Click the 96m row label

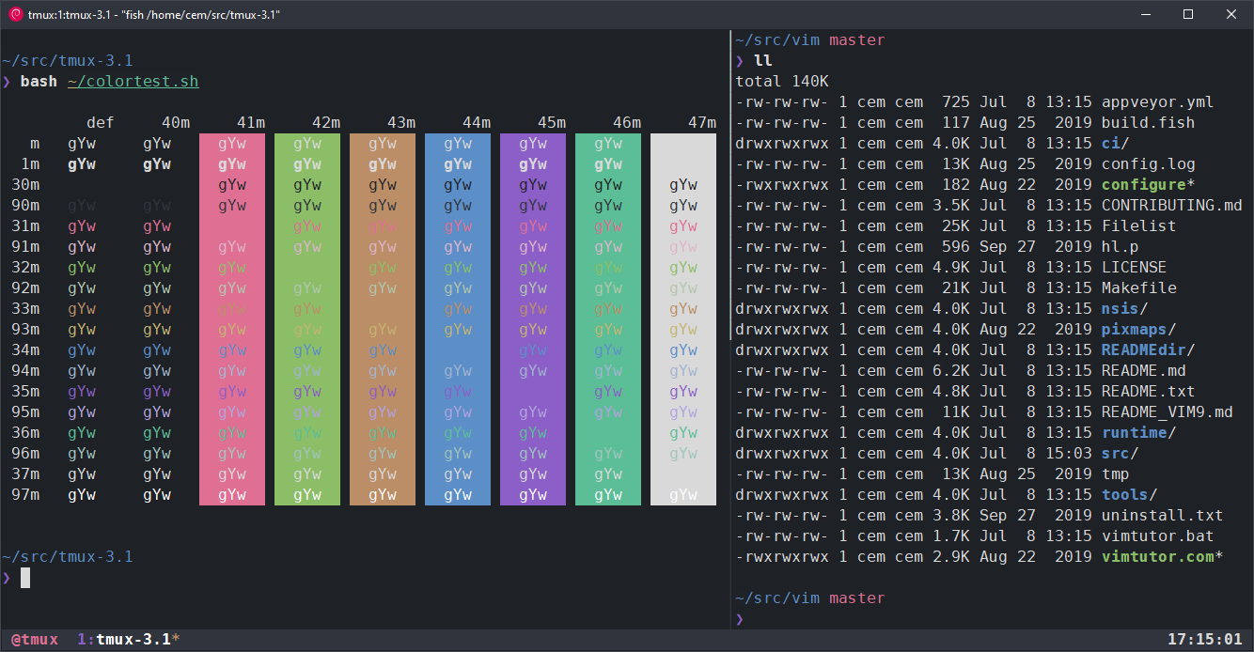(25, 454)
